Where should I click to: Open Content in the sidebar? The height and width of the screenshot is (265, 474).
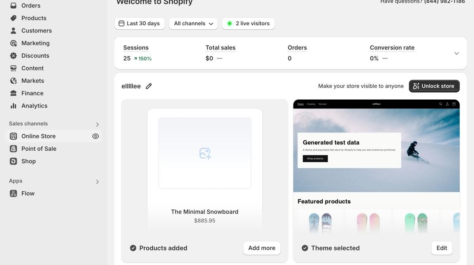click(54, 68)
